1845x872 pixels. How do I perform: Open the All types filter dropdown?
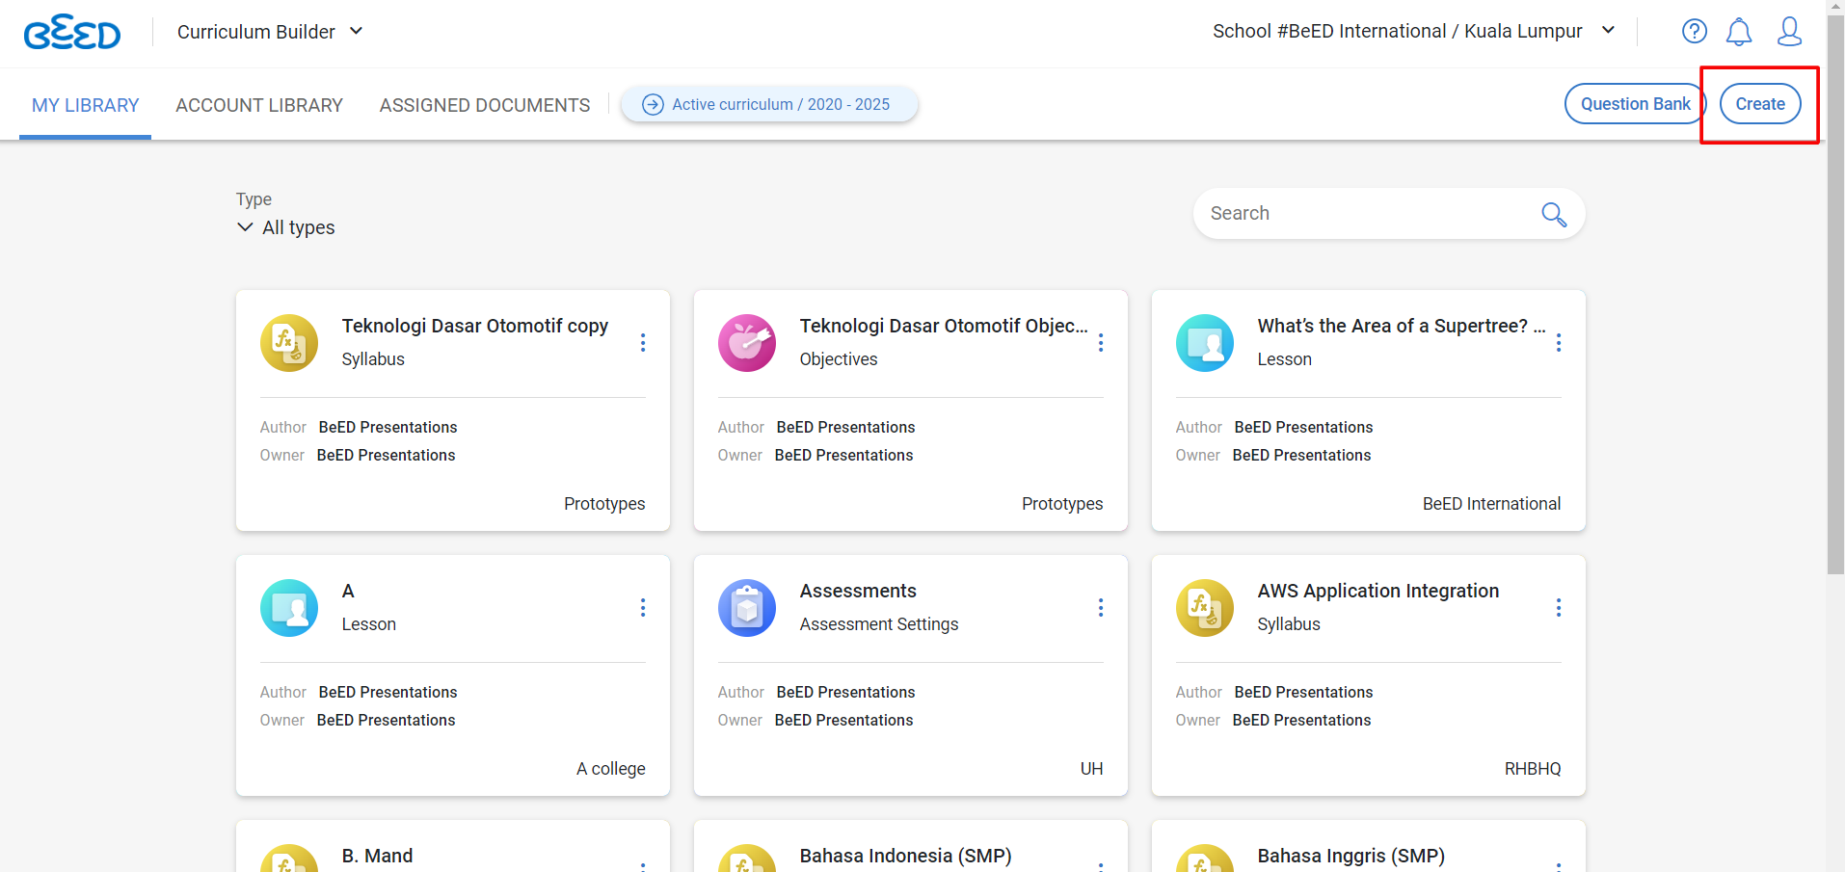pyautogui.click(x=286, y=227)
